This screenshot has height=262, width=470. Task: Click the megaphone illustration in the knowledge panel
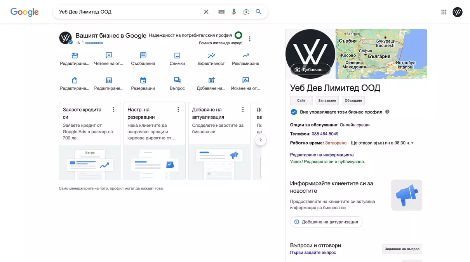(x=407, y=195)
